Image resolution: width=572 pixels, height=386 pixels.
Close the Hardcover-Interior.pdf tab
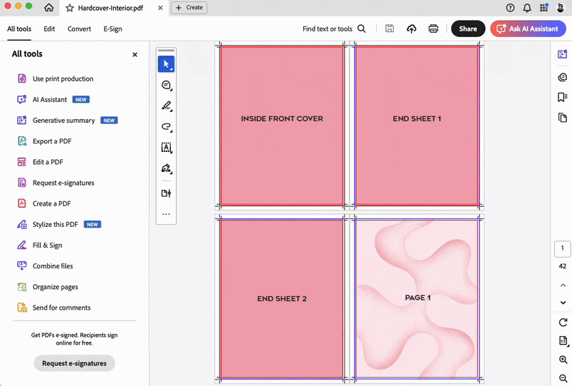(x=160, y=8)
